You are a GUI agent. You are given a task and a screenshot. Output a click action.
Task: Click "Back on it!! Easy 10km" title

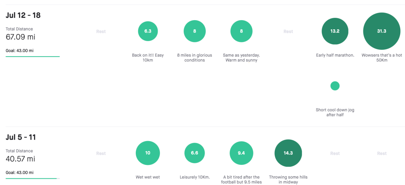click(x=148, y=58)
